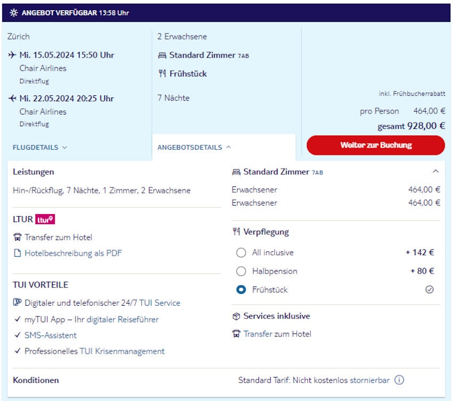Click Transfer zum Hotel under Services inklusive

277,334
